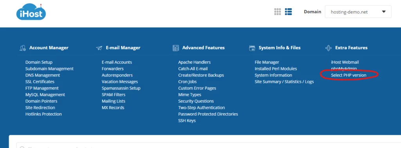Open Password Protected Directories
The image size is (401, 148).
coord(208,114)
